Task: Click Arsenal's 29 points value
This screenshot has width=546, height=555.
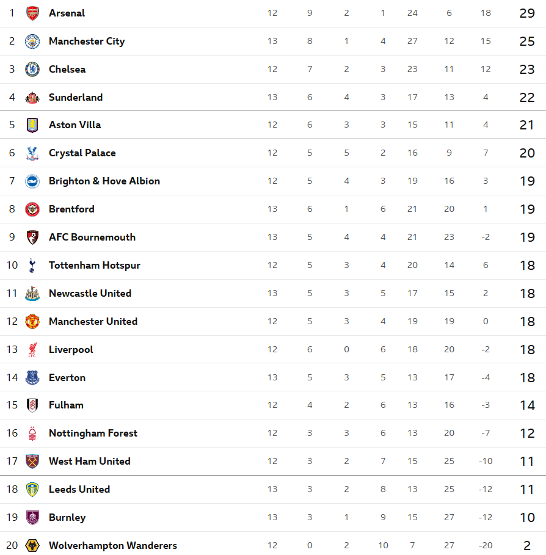Action: click(527, 13)
